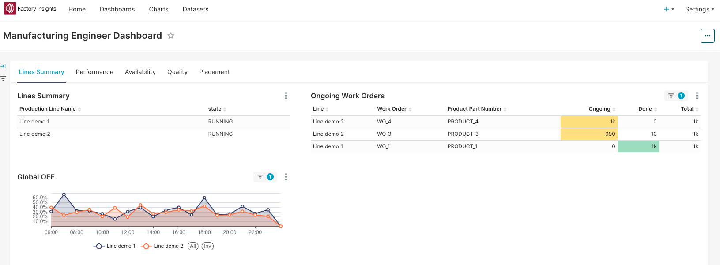
Task: Click the yellow Ongoing cell for WO_4
Action: pyautogui.click(x=589, y=122)
